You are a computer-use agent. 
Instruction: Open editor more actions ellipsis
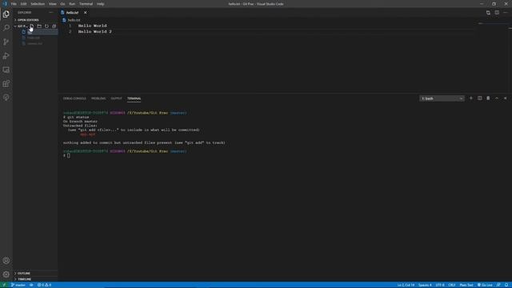506,13
